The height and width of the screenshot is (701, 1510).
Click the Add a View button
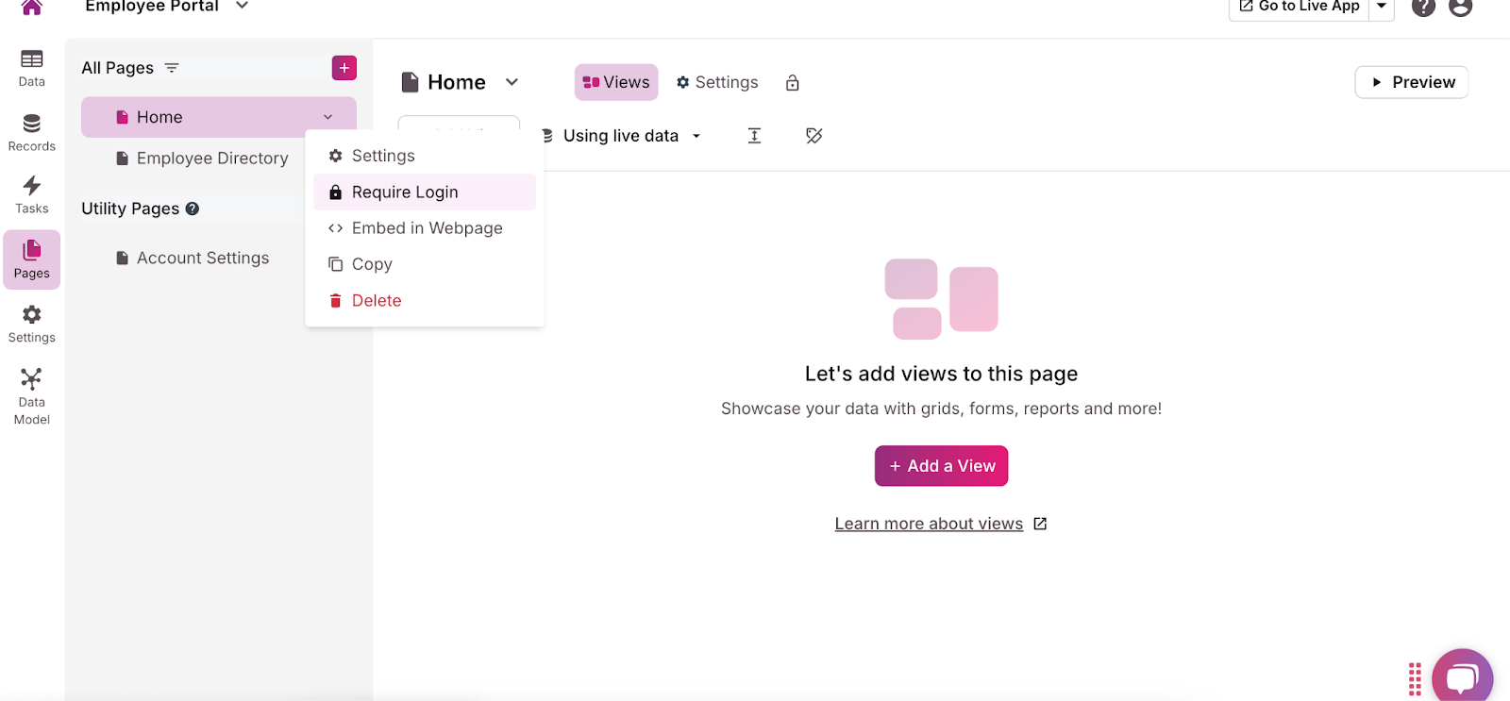[x=941, y=466]
